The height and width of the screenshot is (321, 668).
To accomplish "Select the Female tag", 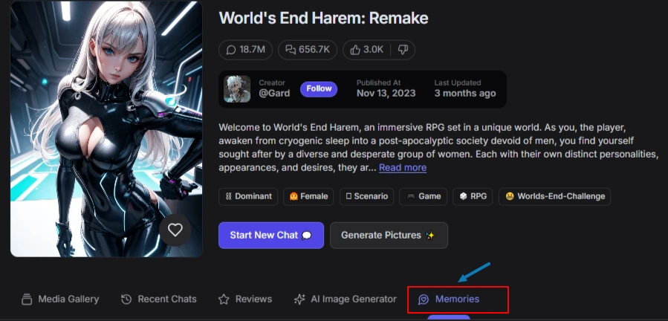I will click(310, 197).
